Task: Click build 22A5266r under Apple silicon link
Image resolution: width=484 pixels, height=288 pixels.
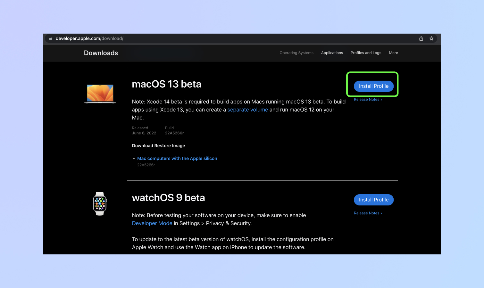Action: tap(146, 165)
